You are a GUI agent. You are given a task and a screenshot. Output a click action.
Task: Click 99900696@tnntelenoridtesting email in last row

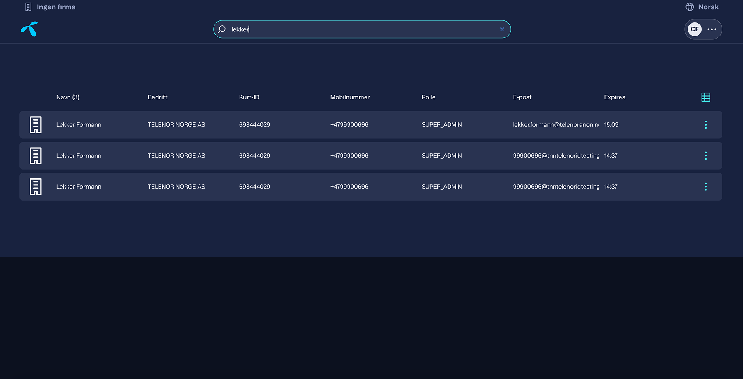point(556,187)
